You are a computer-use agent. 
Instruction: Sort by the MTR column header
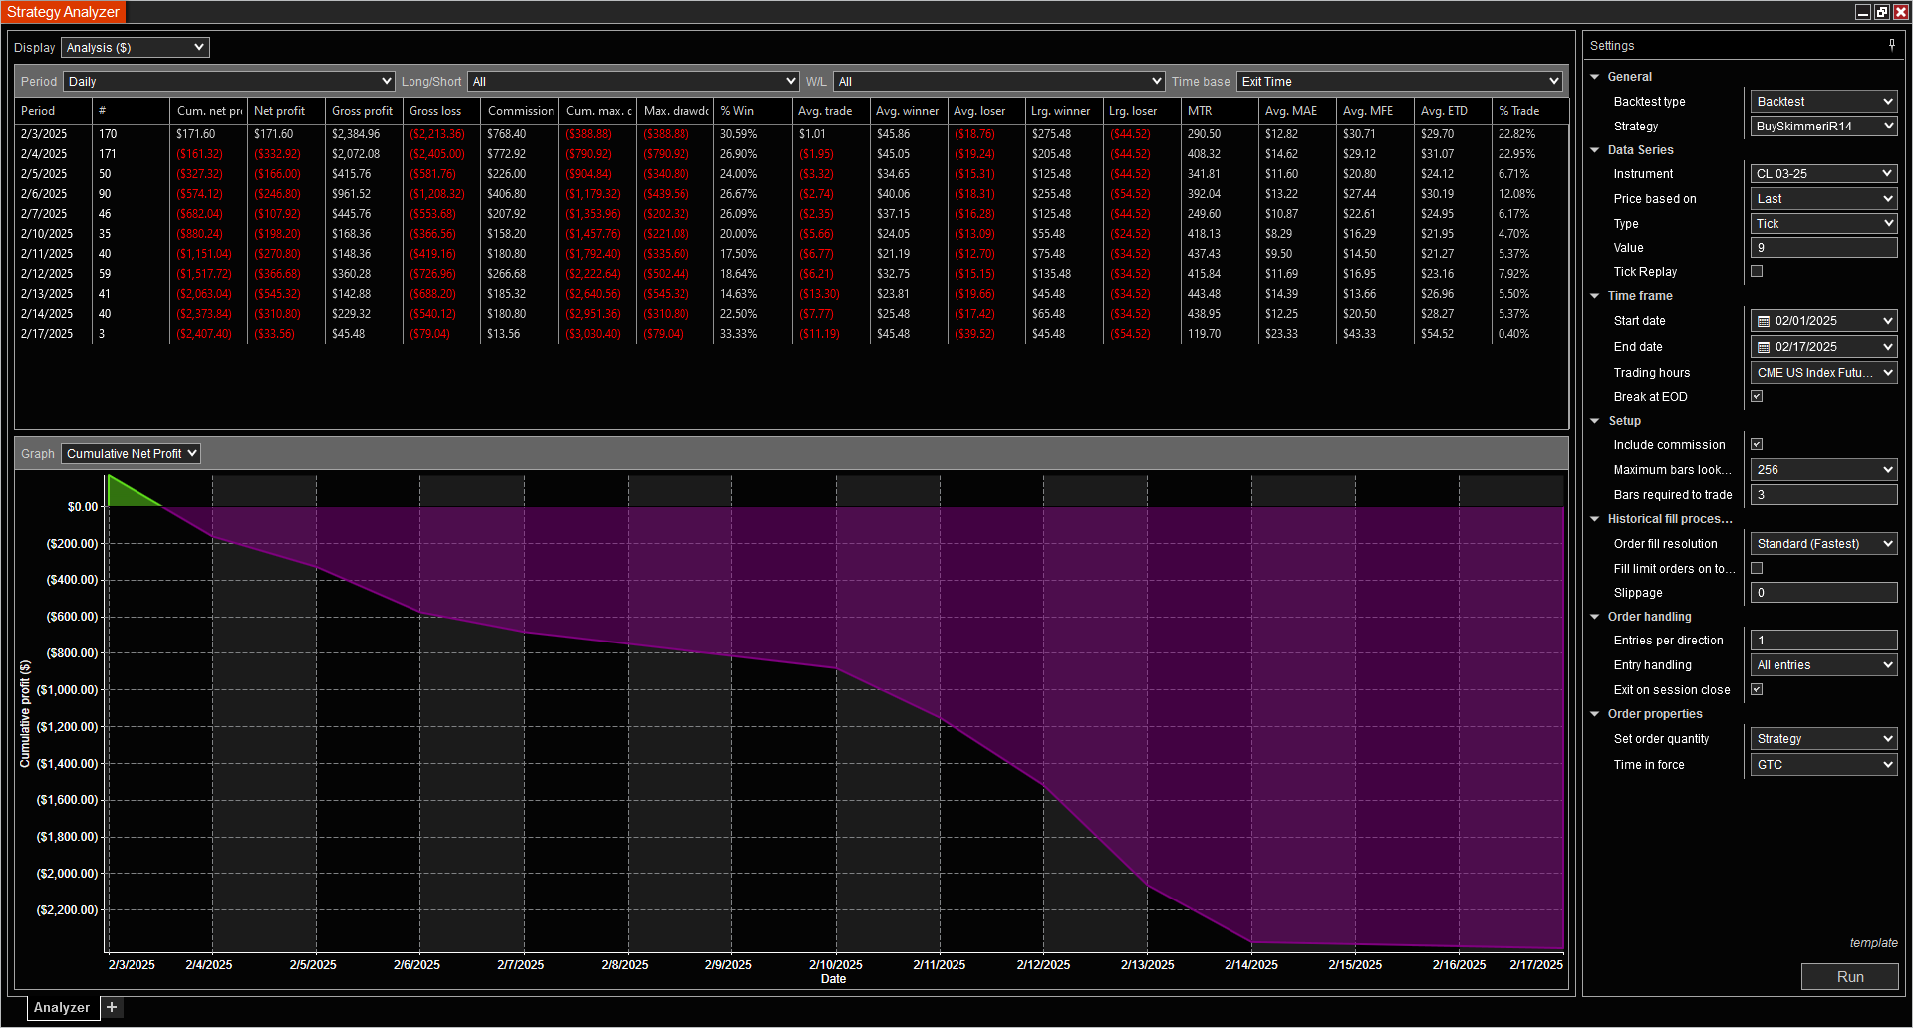[1220, 111]
